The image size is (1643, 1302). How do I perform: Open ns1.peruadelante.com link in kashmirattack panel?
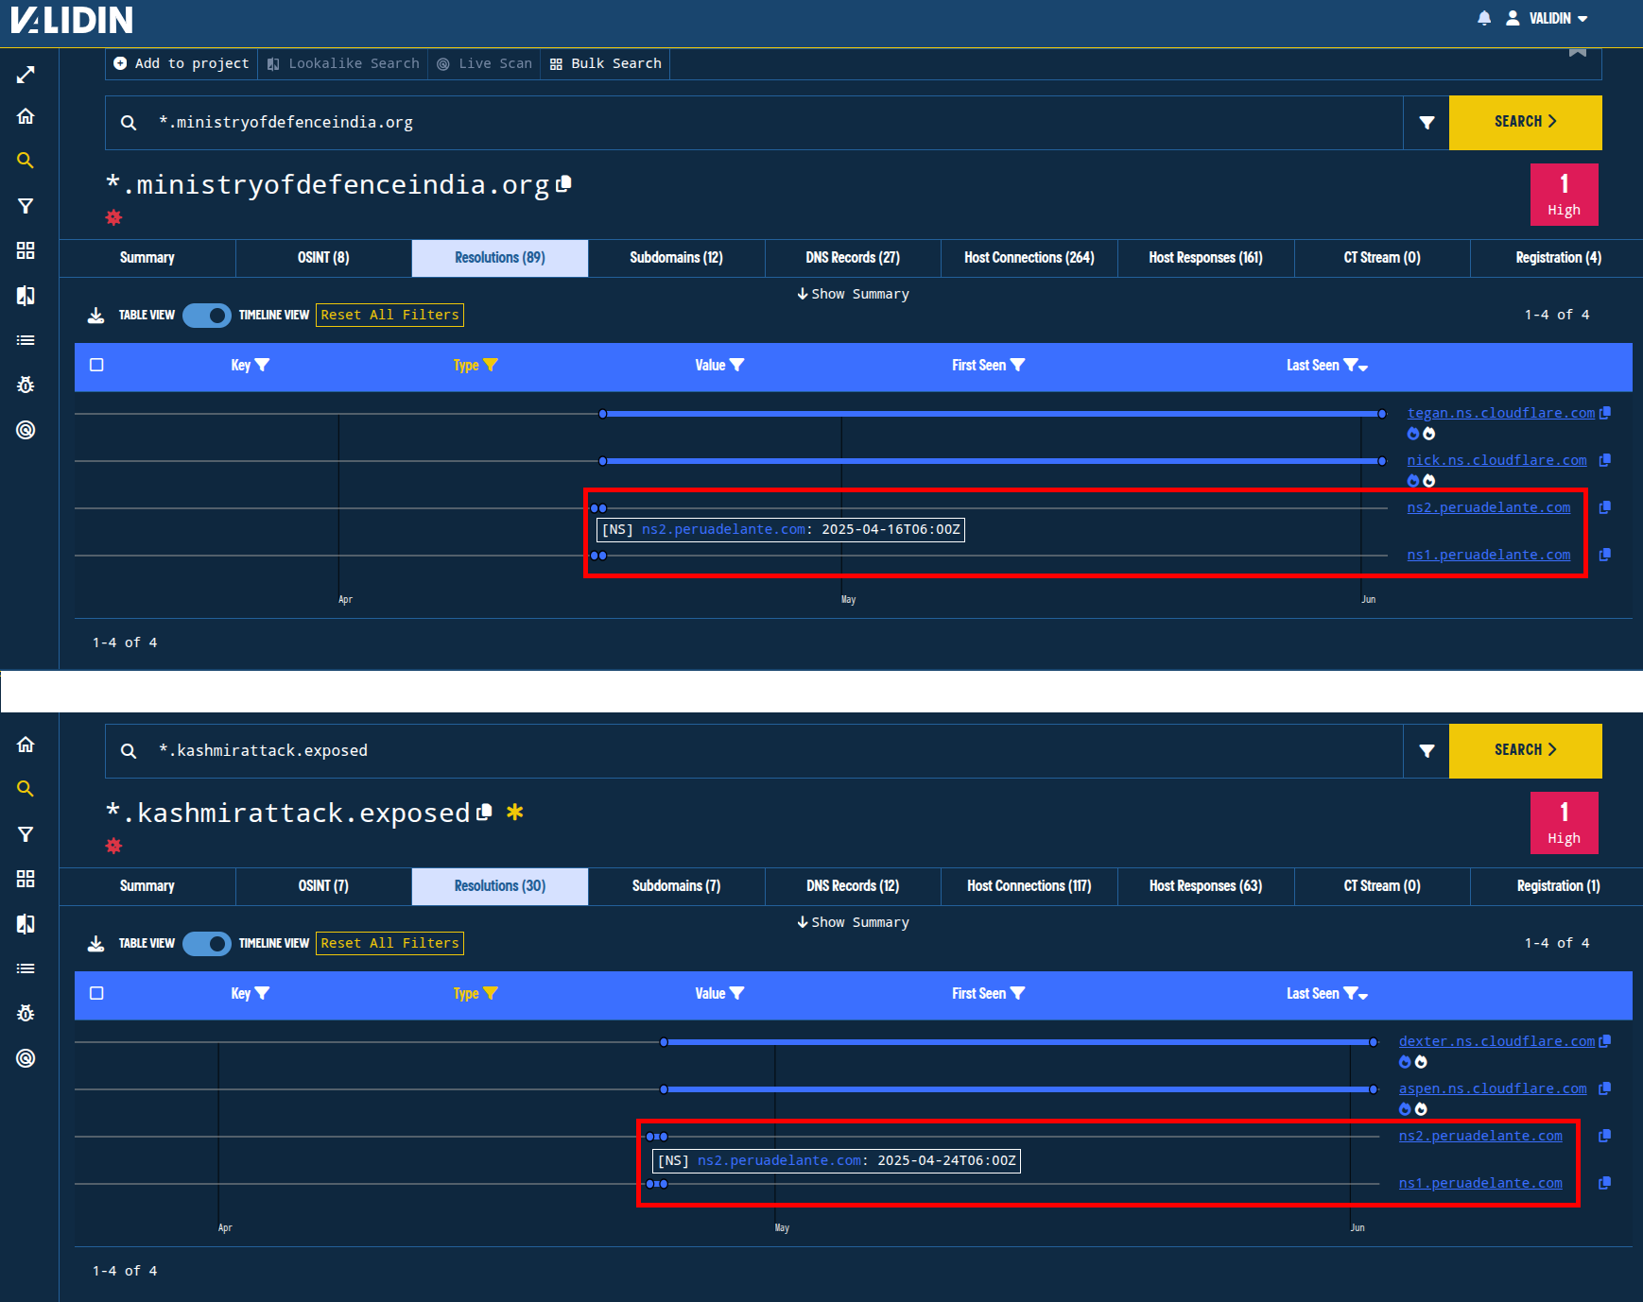tap(1480, 1184)
